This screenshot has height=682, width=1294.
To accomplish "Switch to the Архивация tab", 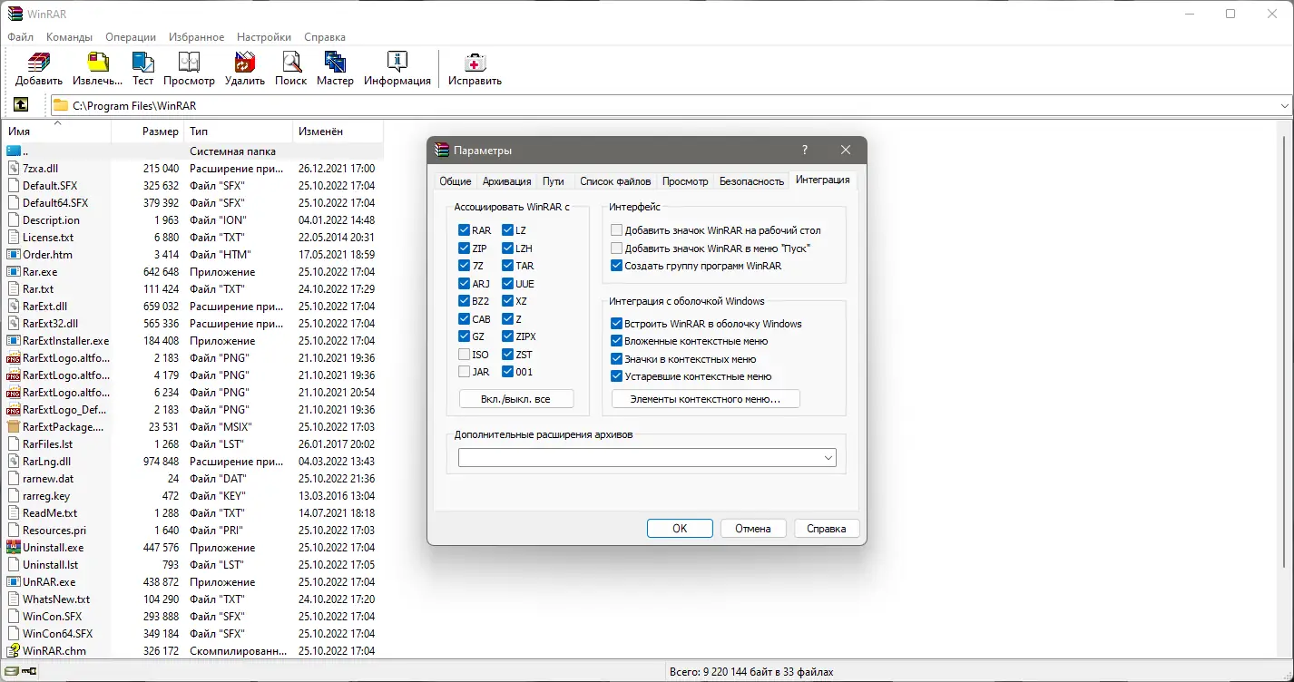I will [x=507, y=180].
